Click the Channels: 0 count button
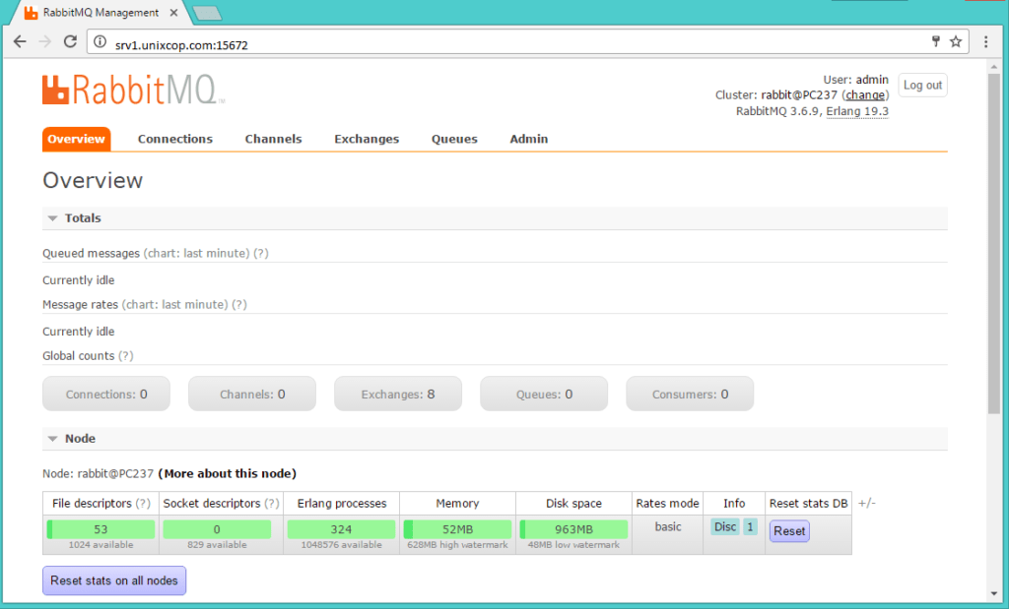The image size is (1009, 609). (x=252, y=394)
